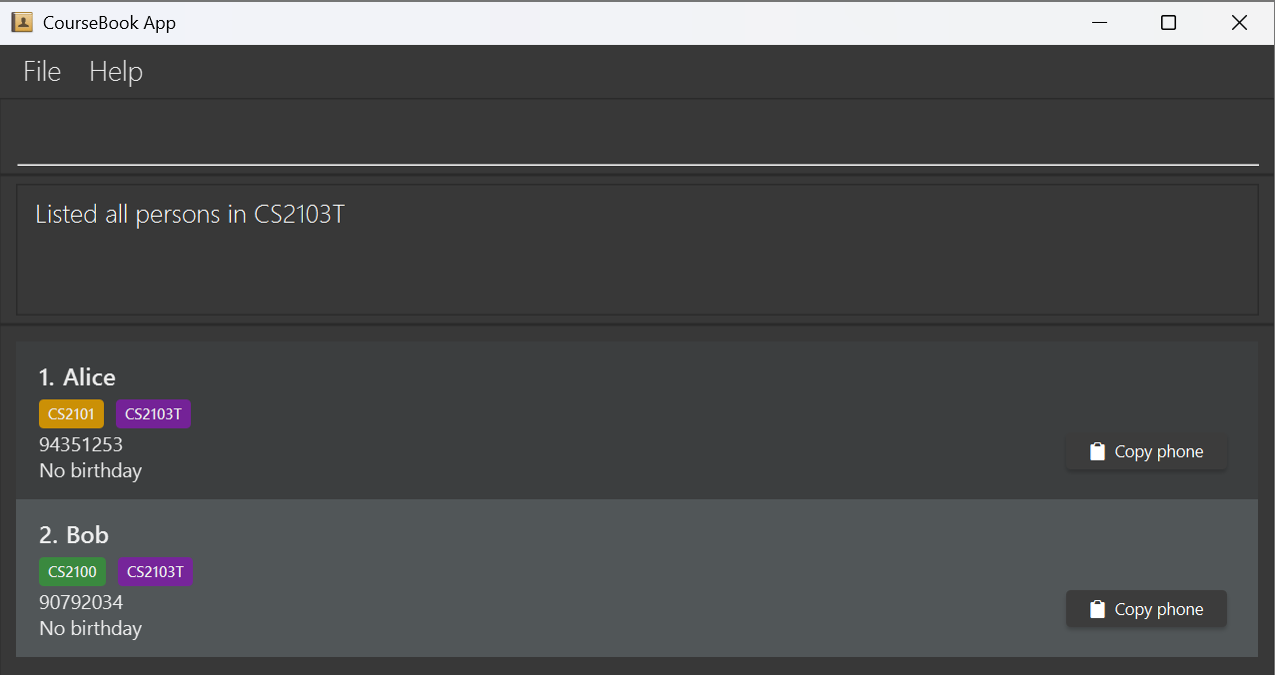1275x675 pixels.
Task: Click the clipboard icon on Alice's Copy phone button
Action: point(1096,451)
